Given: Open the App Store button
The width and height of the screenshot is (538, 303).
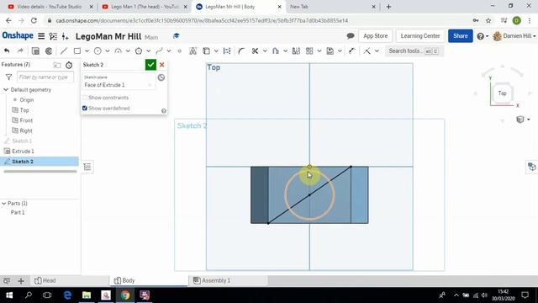Looking at the screenshot, I should pos(376,35).
